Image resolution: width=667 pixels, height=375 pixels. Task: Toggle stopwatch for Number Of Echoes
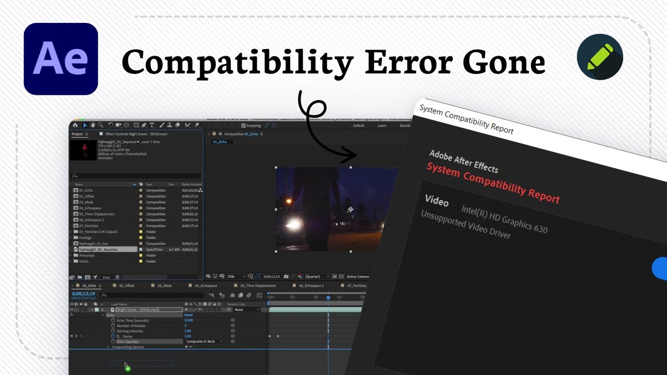point(113,326)
